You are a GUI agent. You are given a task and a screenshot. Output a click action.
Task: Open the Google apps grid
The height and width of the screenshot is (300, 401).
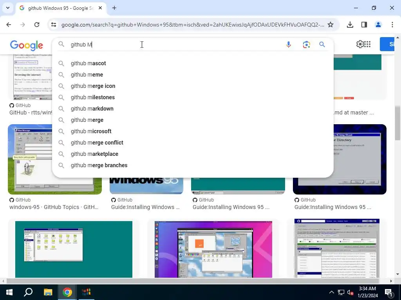[x=367, y=44]
